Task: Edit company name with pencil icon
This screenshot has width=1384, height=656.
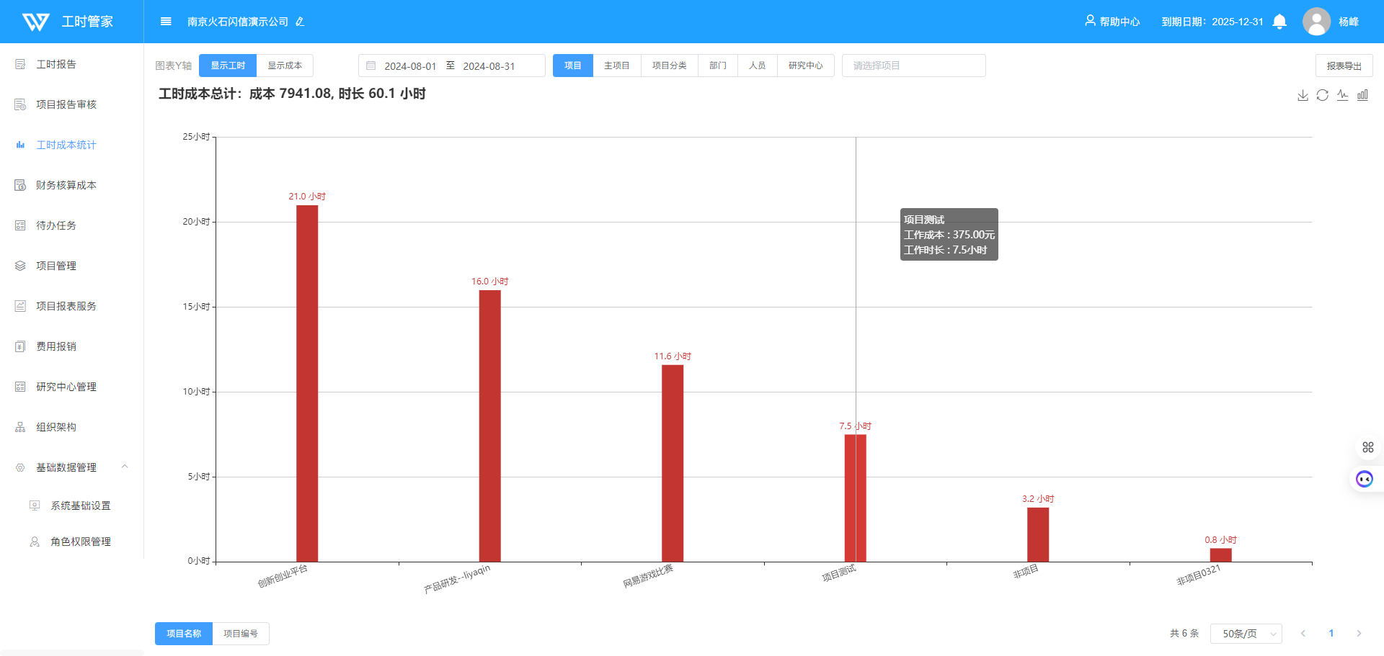Action: (300, 22)
